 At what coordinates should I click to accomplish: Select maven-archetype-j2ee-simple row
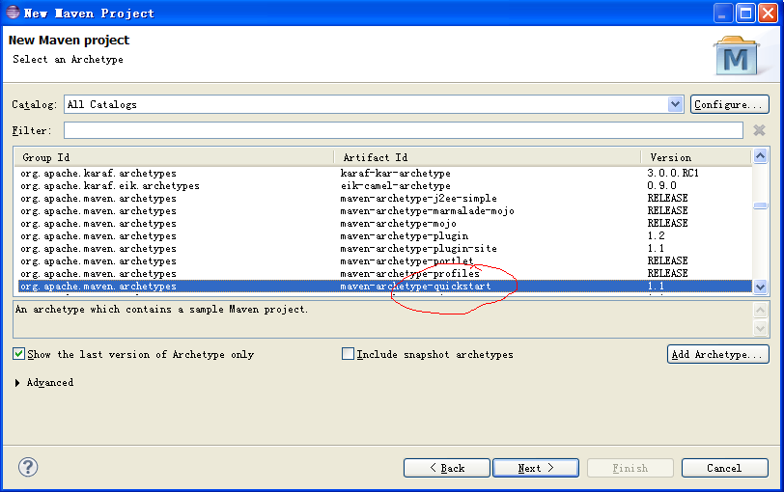pyautogui.click(x=385, y=199)
